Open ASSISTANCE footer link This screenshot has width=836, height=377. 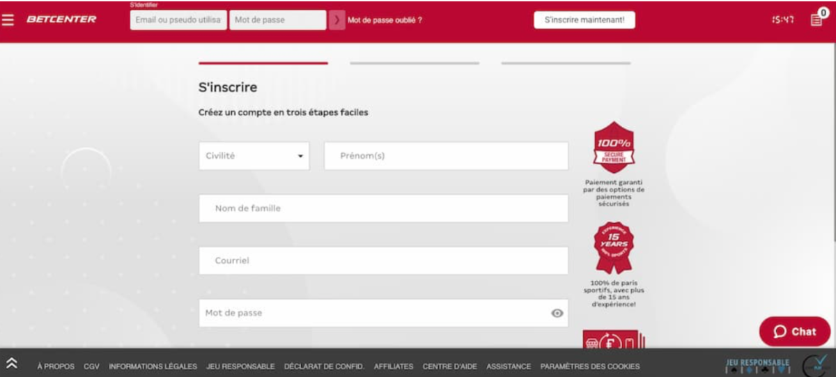(509, 367)
